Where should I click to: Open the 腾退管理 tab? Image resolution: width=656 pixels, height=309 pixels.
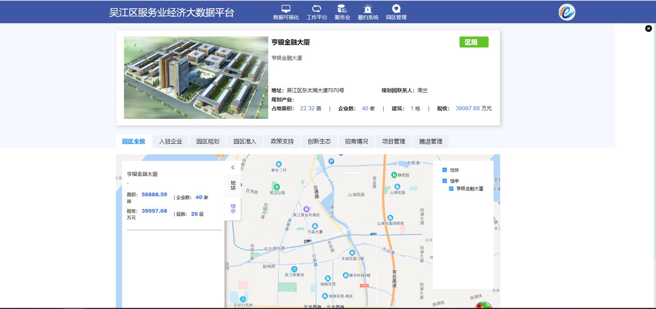[x=430, y=141]
